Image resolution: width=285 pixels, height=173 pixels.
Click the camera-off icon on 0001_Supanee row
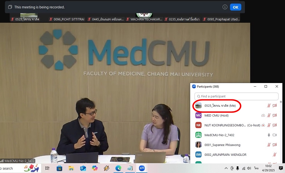tap(275, 145)
